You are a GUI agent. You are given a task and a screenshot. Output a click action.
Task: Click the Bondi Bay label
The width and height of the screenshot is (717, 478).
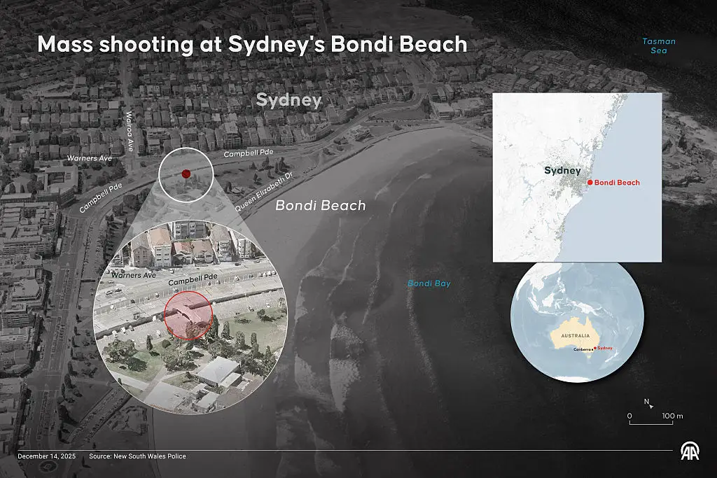pos(428,283)
